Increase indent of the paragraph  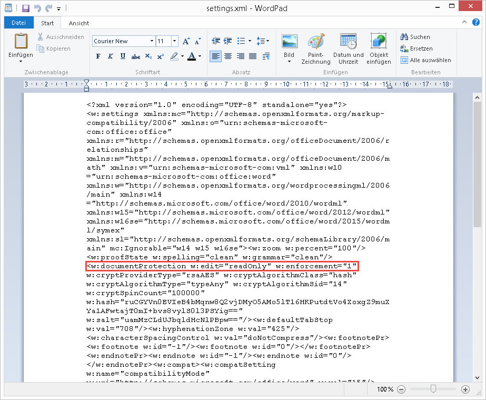coord(228,41)
